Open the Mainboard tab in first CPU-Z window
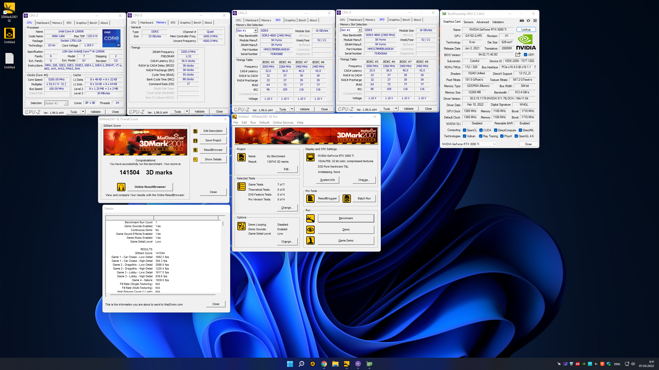This screenshot has height=370, width=659. 43,23
